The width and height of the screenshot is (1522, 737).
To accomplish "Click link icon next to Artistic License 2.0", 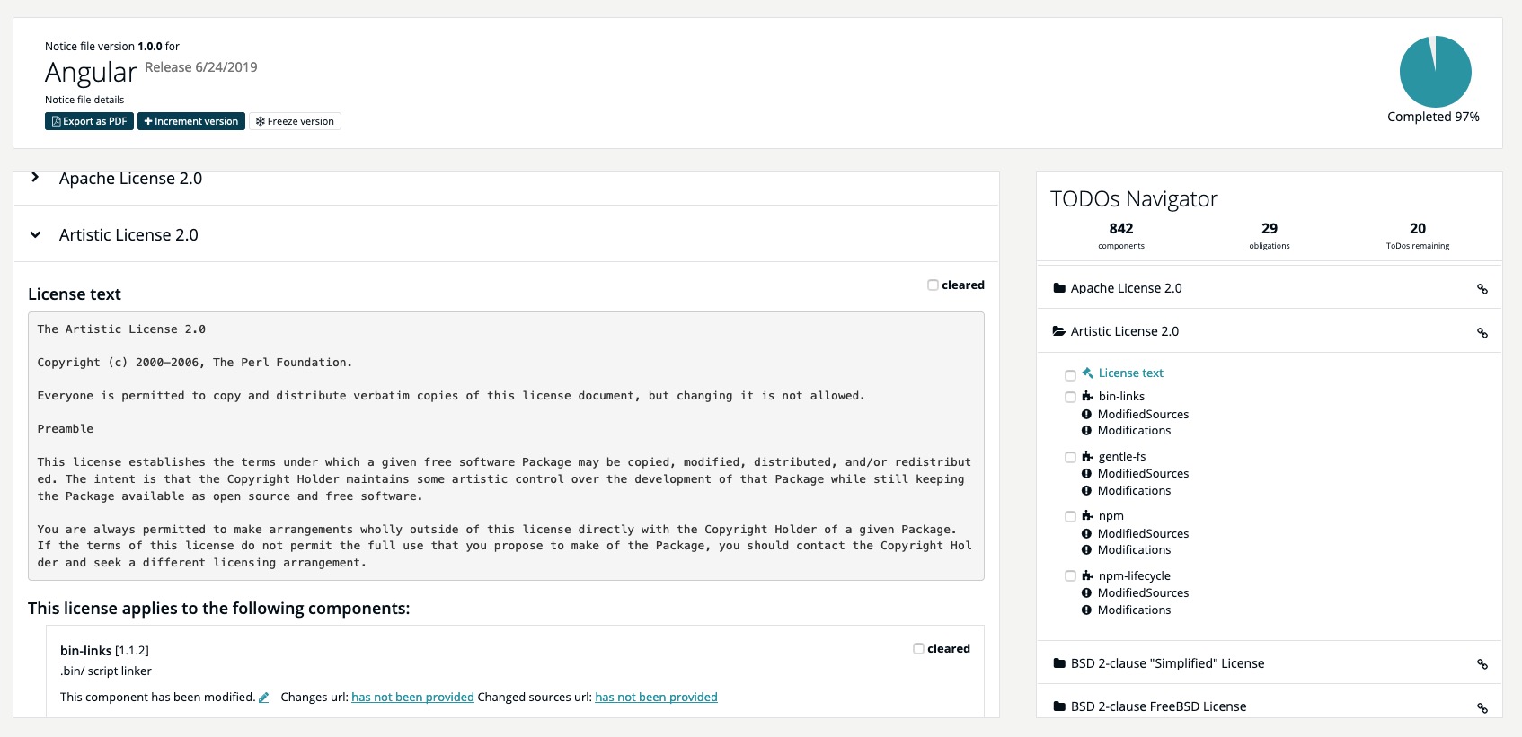I will coord(1482,333).
